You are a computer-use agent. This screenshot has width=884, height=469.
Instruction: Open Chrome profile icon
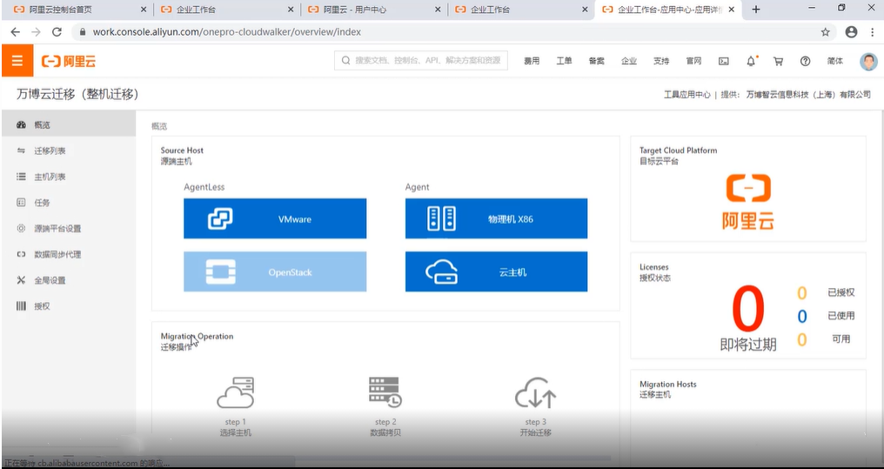[851, 32]
